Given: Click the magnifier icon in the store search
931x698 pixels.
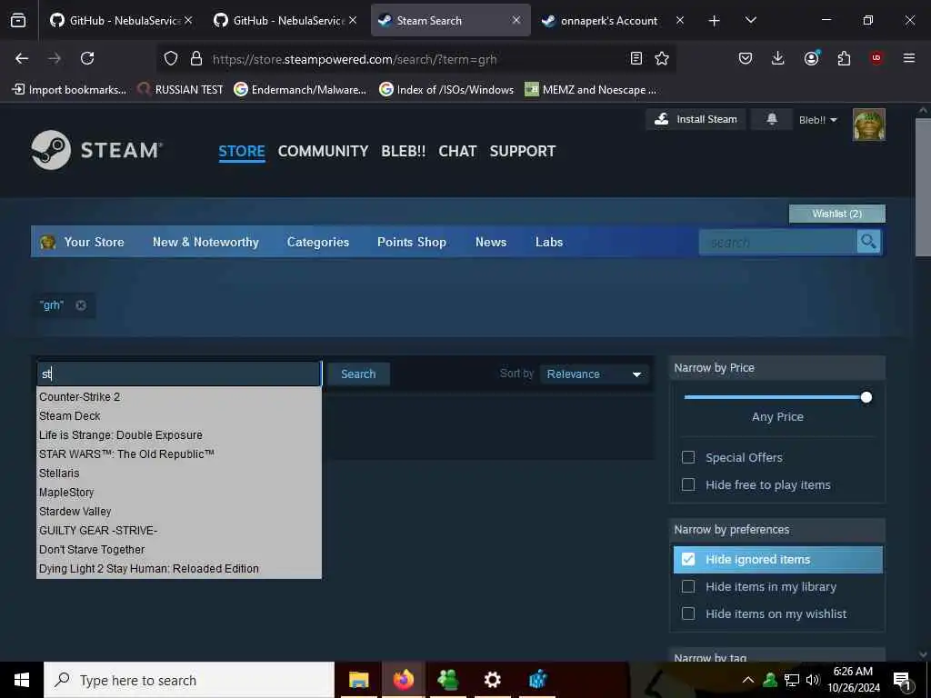Looking at the screenshot, I should [x=868, y=242].
